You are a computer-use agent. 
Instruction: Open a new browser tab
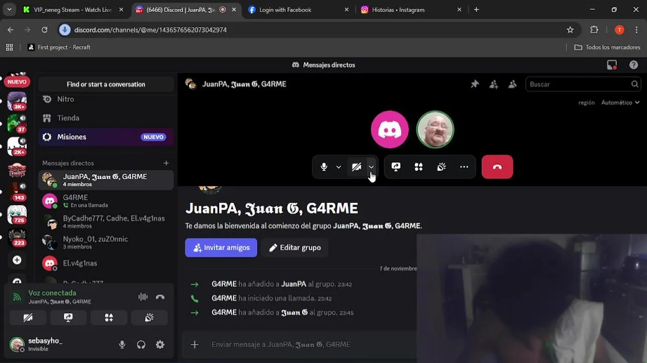pyautogui.click(x=476, y=10)
